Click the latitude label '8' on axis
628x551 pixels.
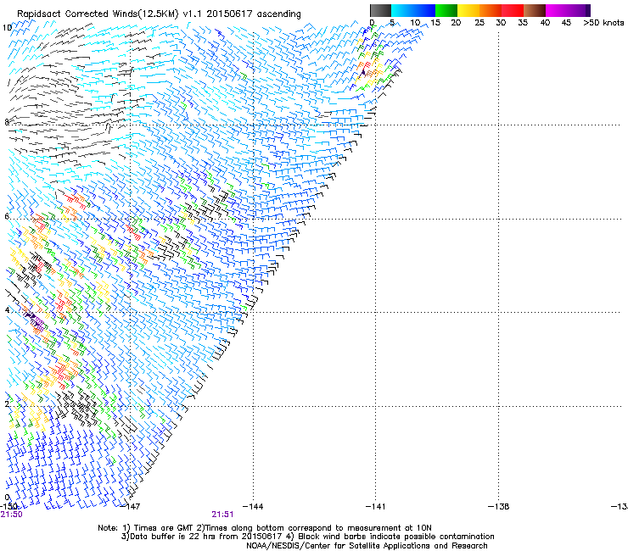(7, 122)
